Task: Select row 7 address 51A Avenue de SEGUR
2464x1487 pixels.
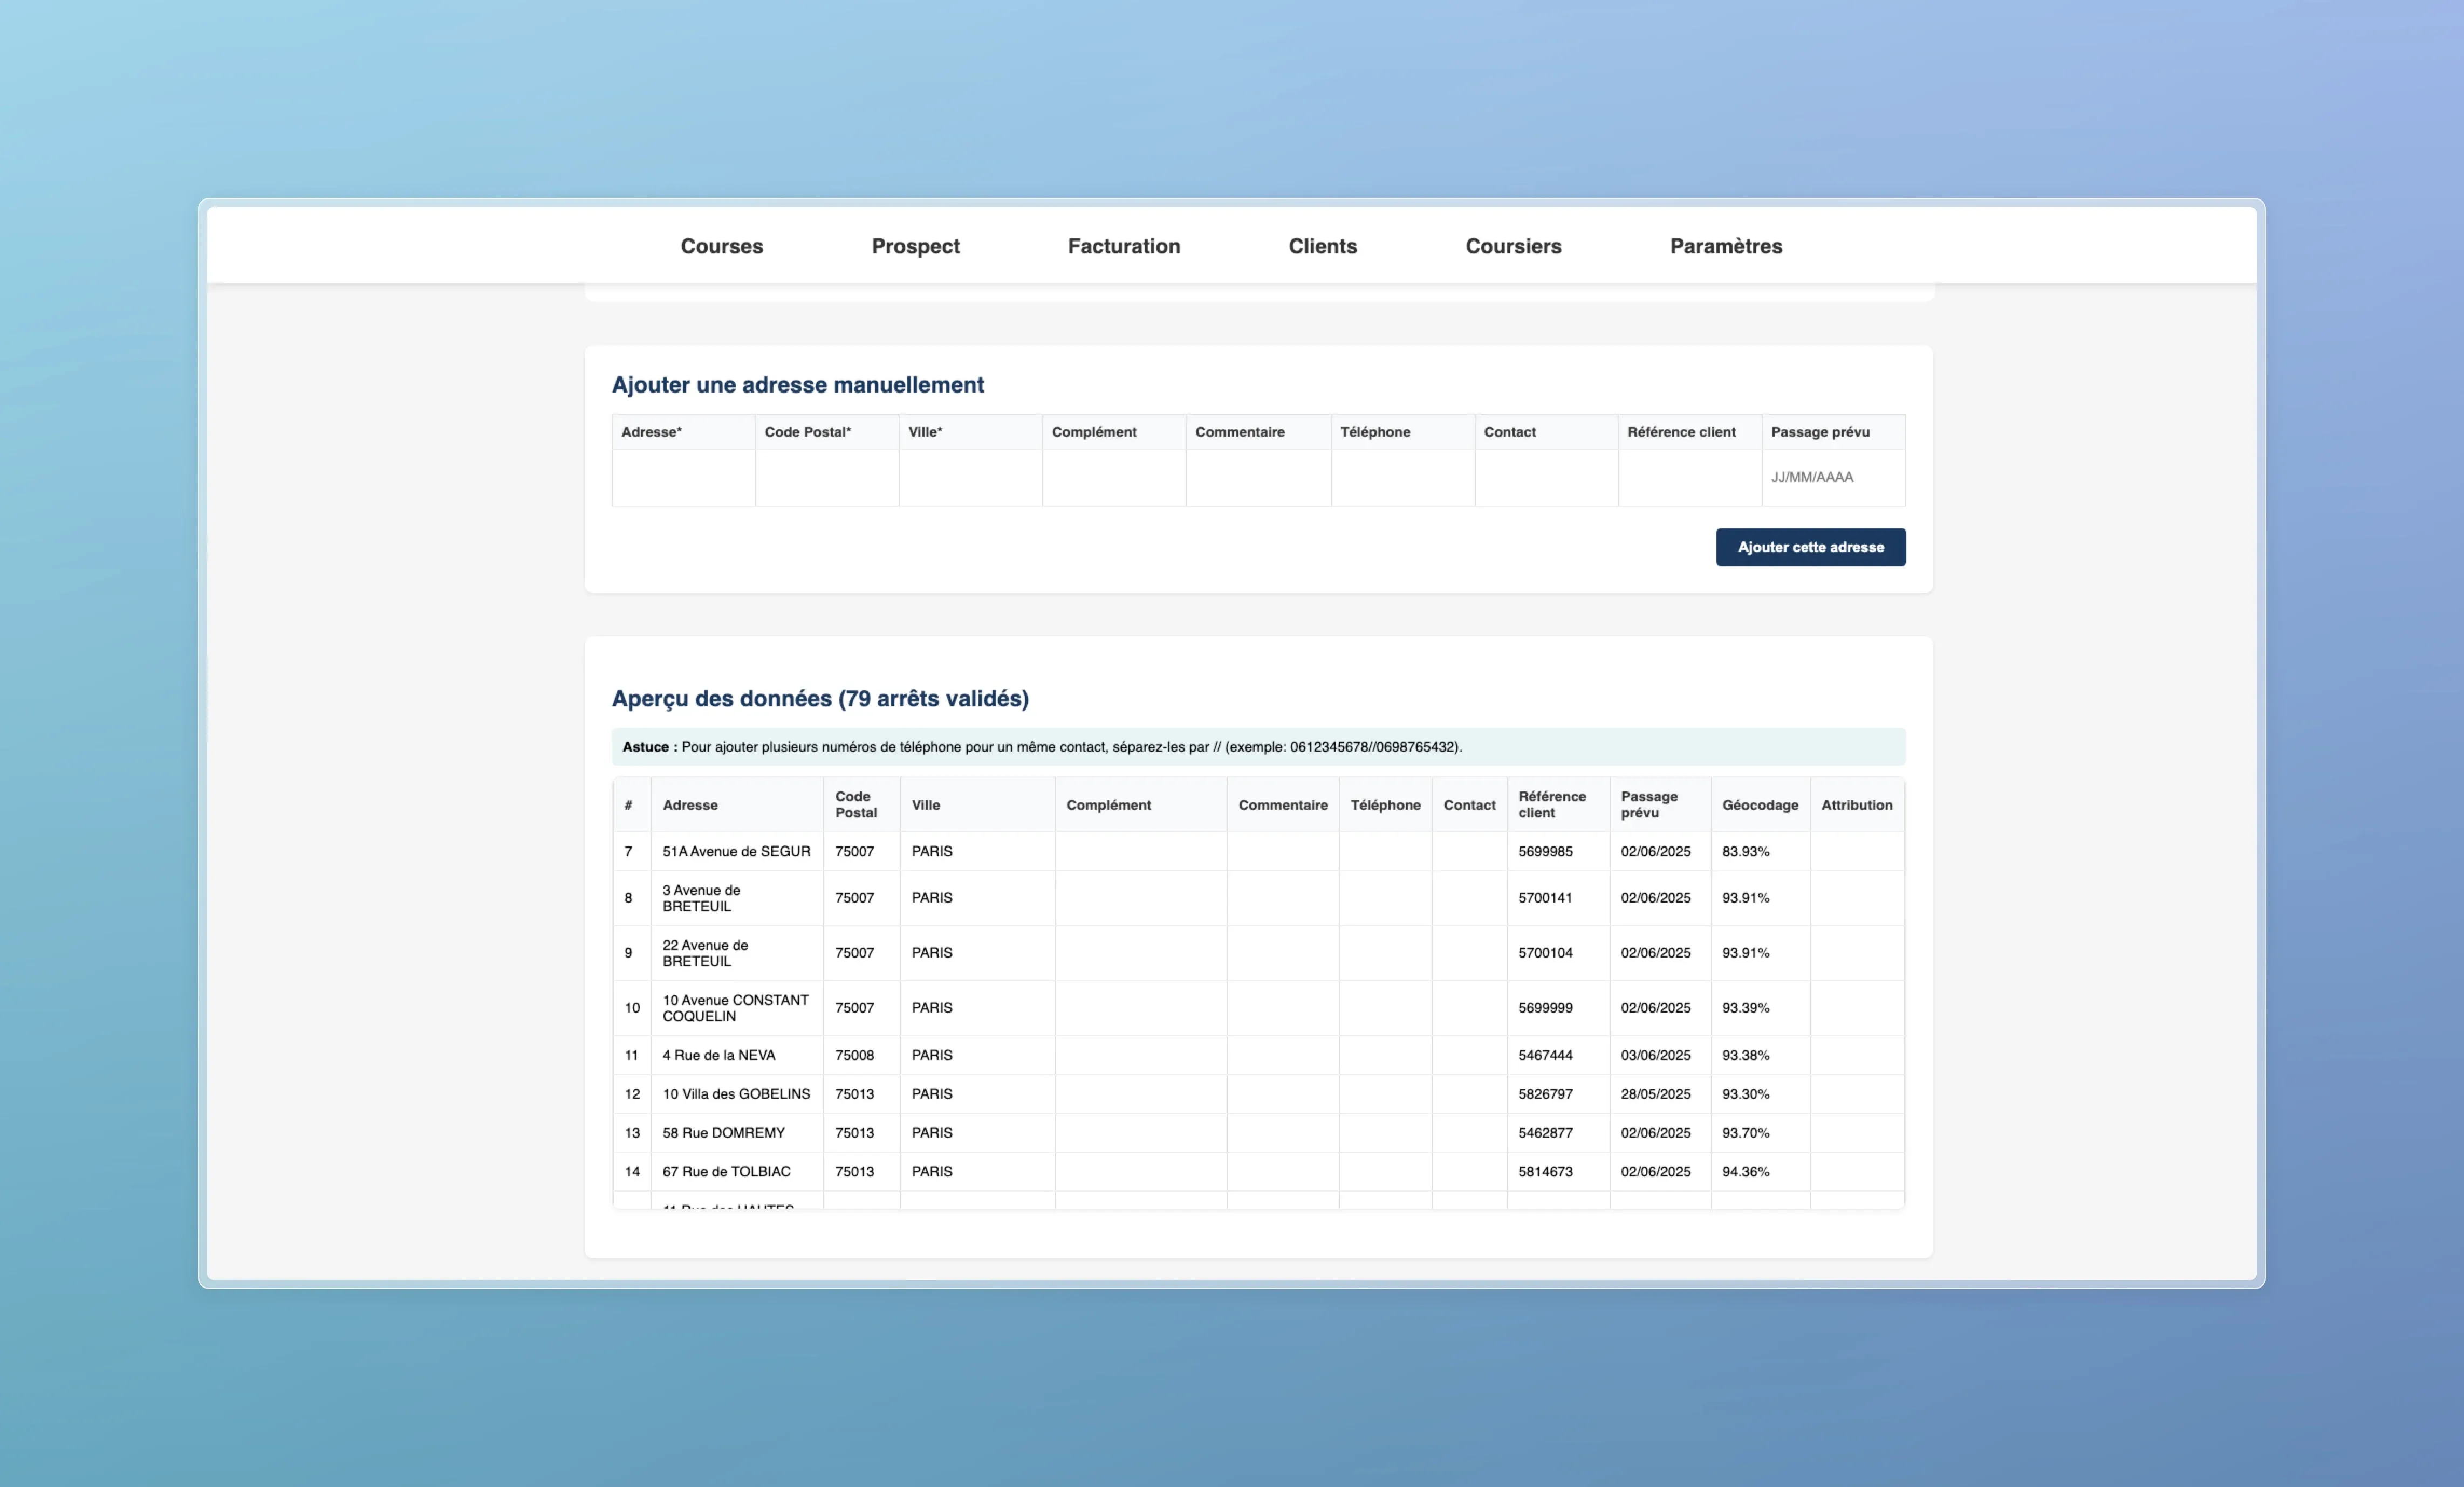Action: point(736,851)
